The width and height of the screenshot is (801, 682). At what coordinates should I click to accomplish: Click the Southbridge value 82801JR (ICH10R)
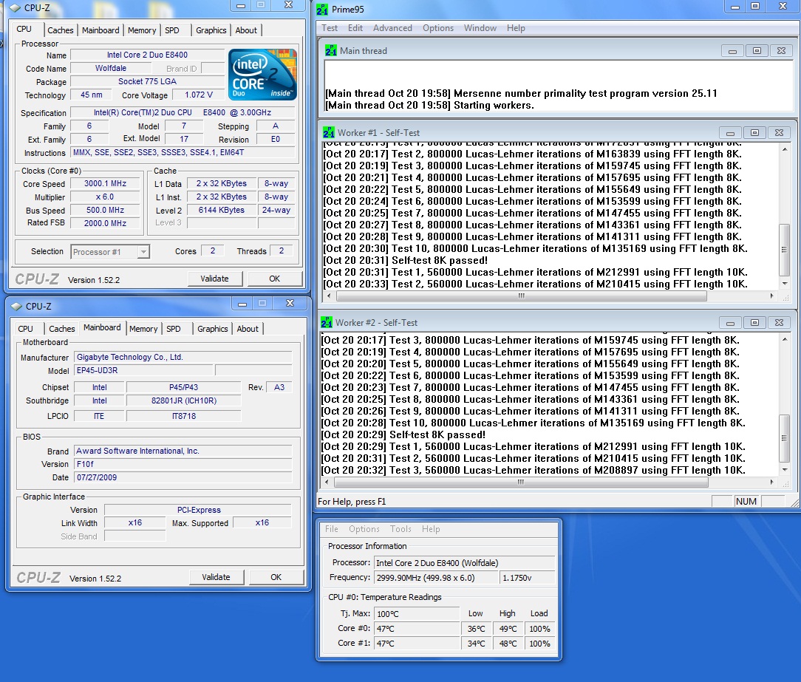pyautogui.click(x=184, y=401)
